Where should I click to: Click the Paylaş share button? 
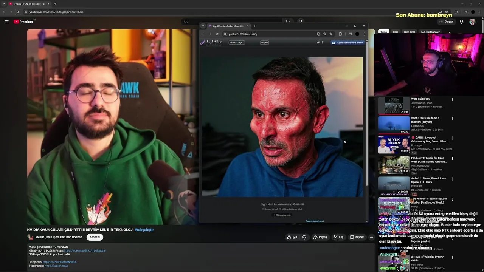click(x=320, y=237)
